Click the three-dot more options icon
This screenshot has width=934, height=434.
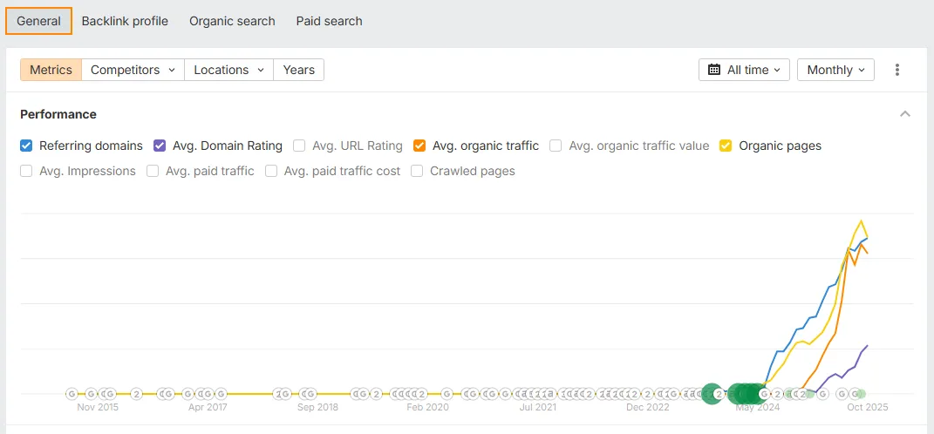(x=897, y=70)
